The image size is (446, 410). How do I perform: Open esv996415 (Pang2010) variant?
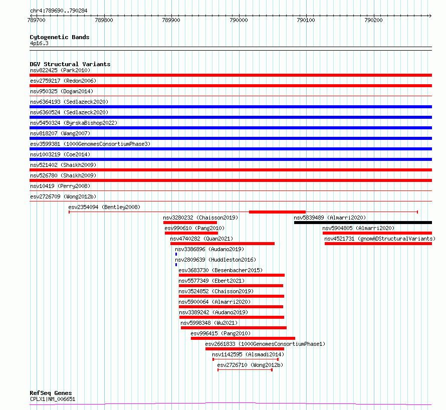tap(220, 333)
